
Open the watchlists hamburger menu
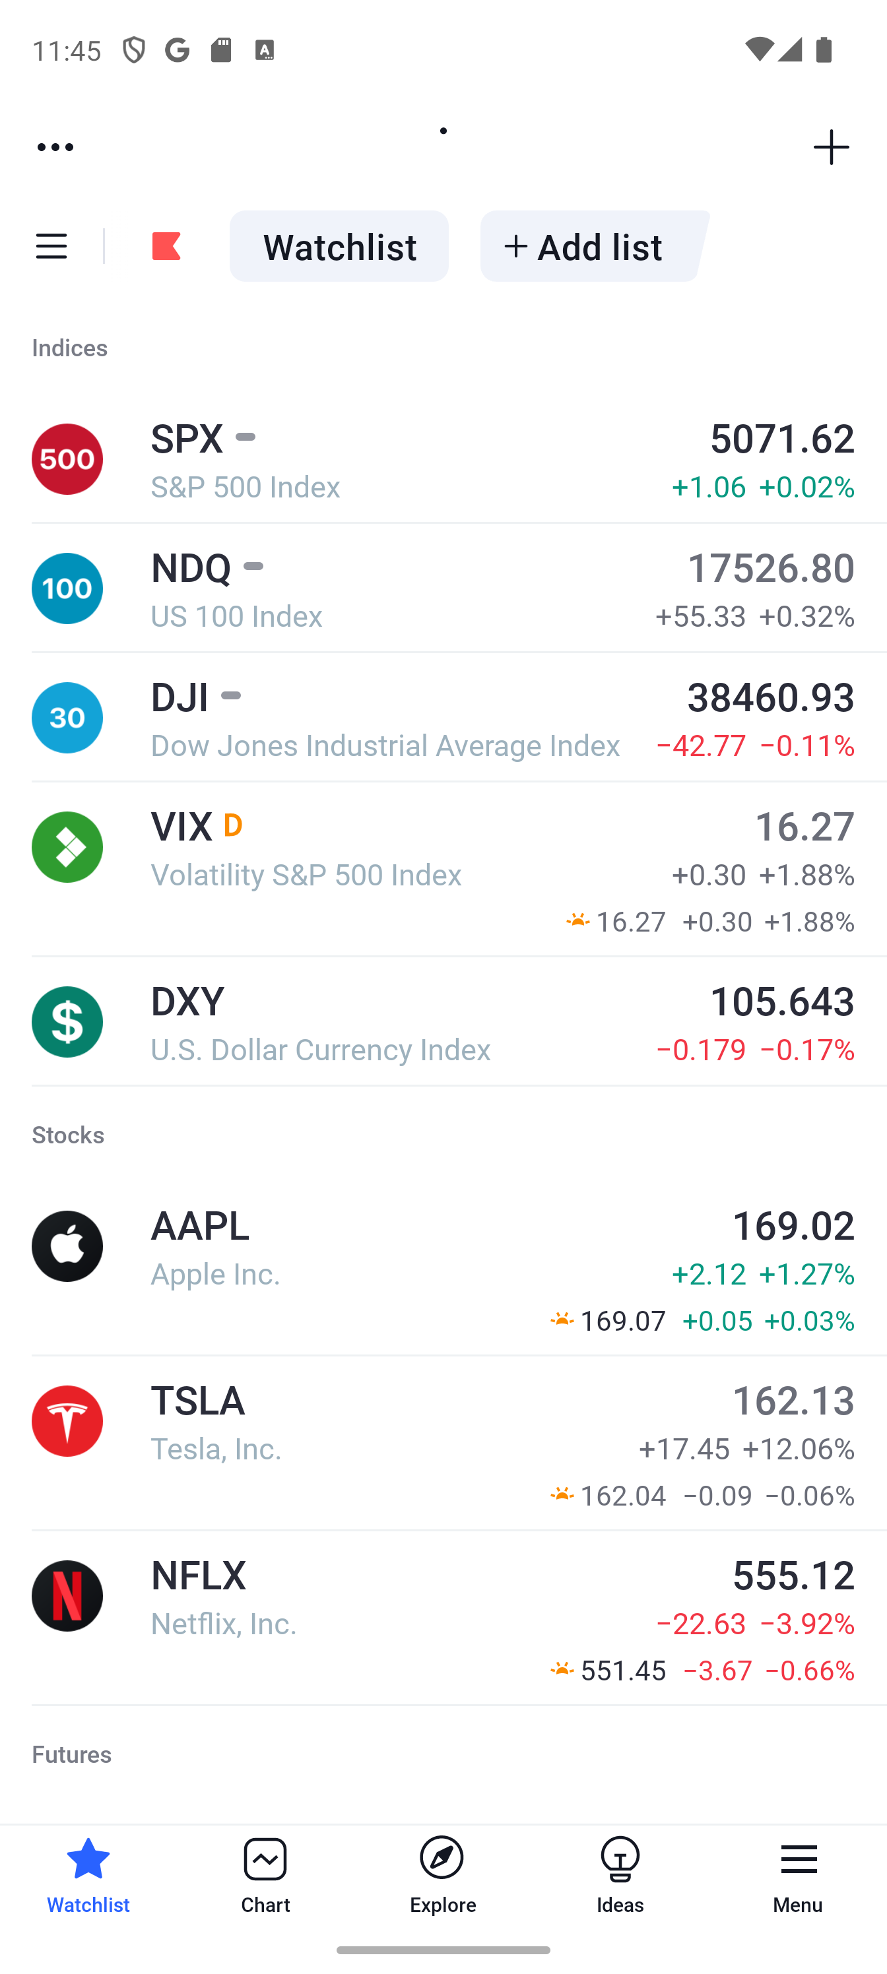(51, 247)
